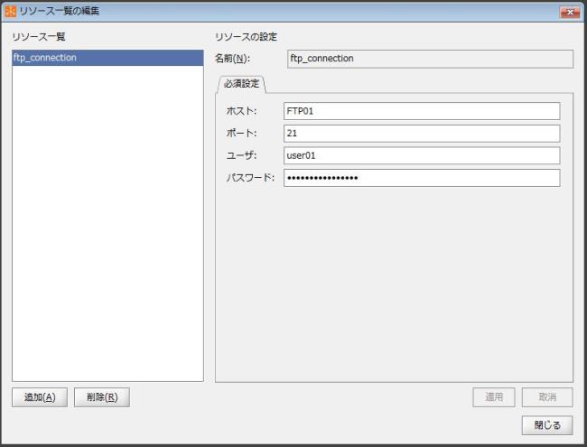Click the パスワード label text

pos(249,178)
